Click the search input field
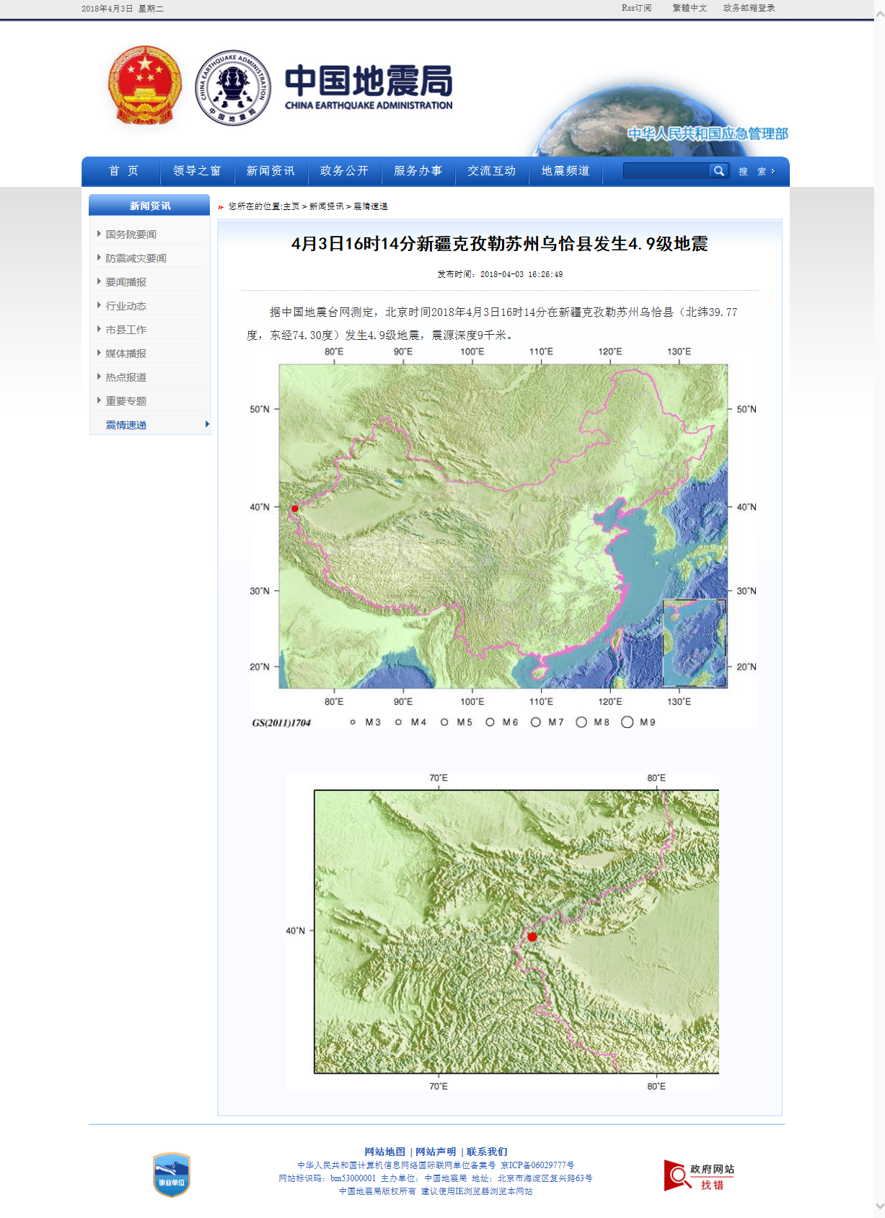The image size is (885, 1218). pos(666,171)
